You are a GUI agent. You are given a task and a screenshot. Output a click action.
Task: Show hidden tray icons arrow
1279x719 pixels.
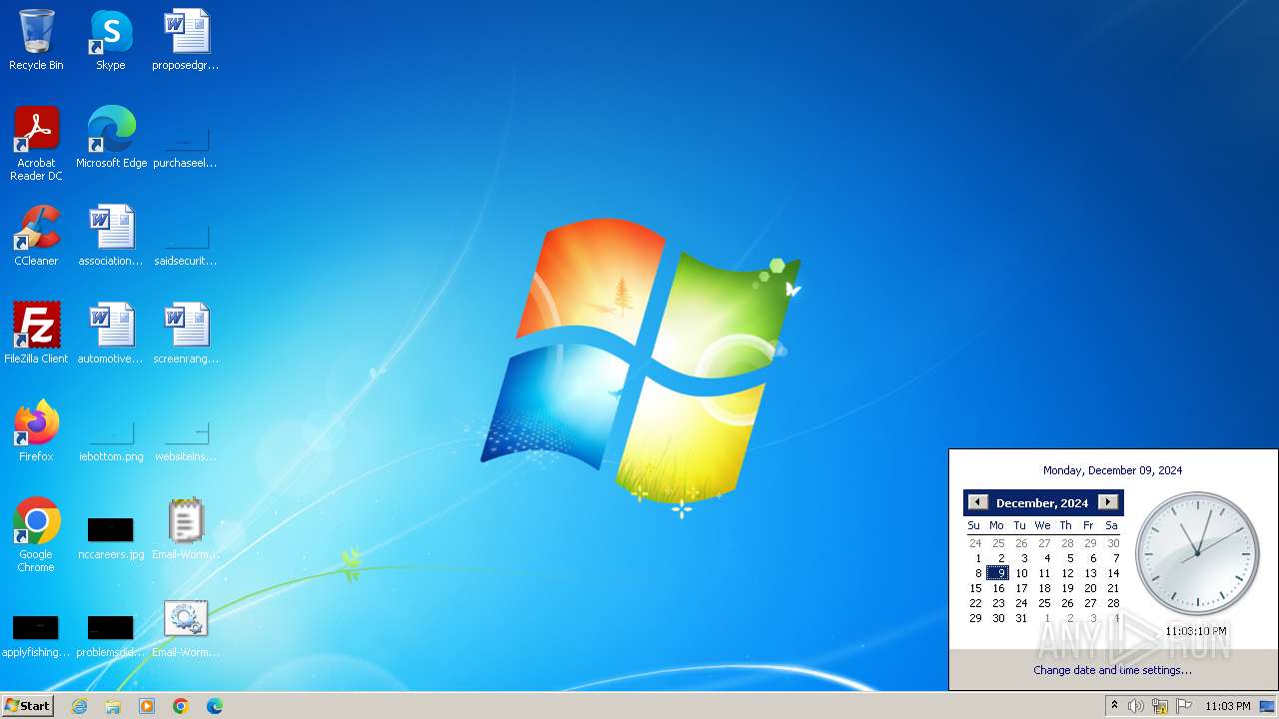(1114, 706)
